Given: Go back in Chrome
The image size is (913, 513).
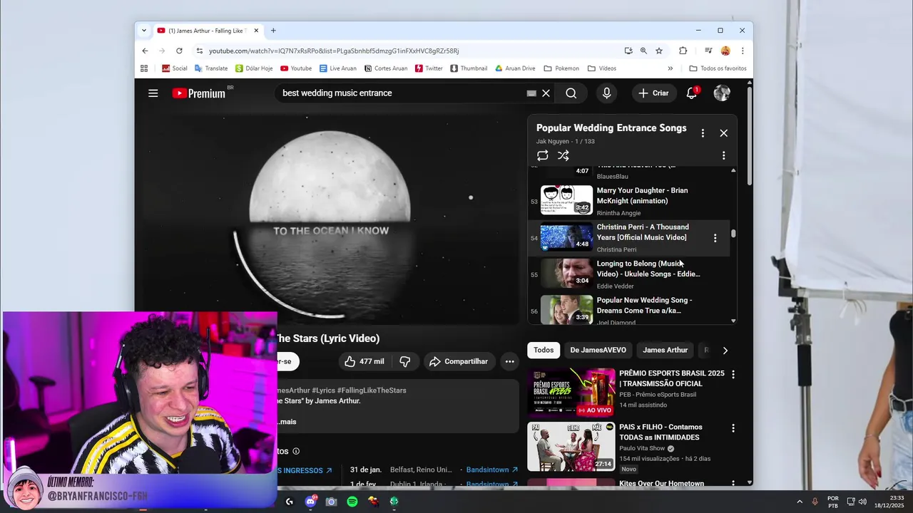Looking at the screenshot, I should coord(145,51).
